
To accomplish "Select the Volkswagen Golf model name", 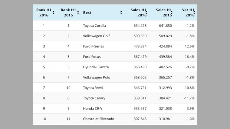I will click(x=96, y=36).
